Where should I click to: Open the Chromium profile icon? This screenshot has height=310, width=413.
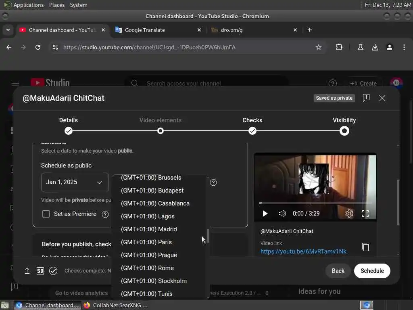click(389, 47)
